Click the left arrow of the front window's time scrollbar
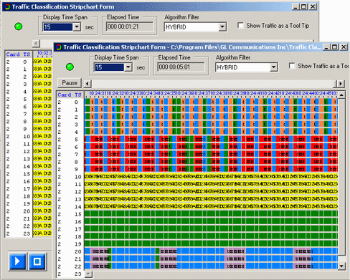 87,84
